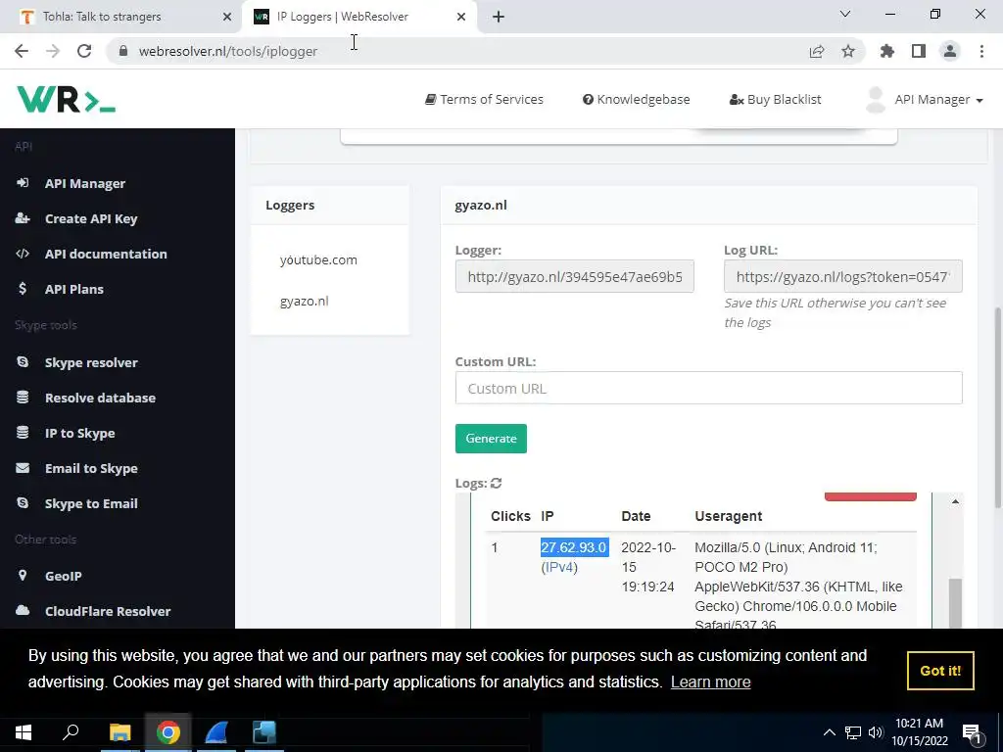The image size is (1003, 752).
Task: Focus the Custom URL input field
Action: click(708, 388)
